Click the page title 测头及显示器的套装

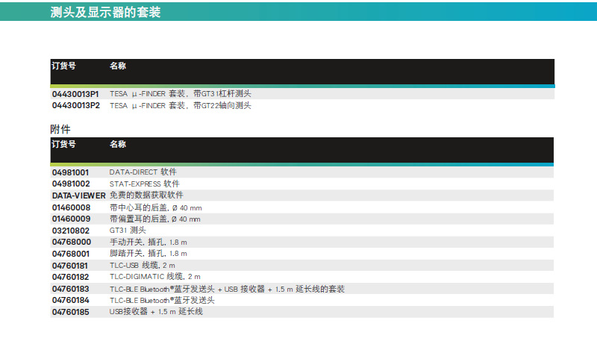tap(105, 12)
